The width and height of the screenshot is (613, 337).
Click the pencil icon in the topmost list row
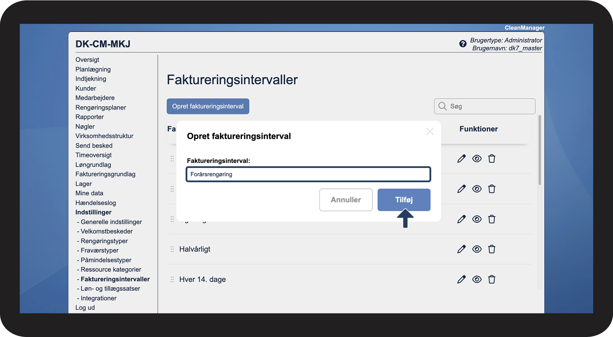(x=461, y=159)
